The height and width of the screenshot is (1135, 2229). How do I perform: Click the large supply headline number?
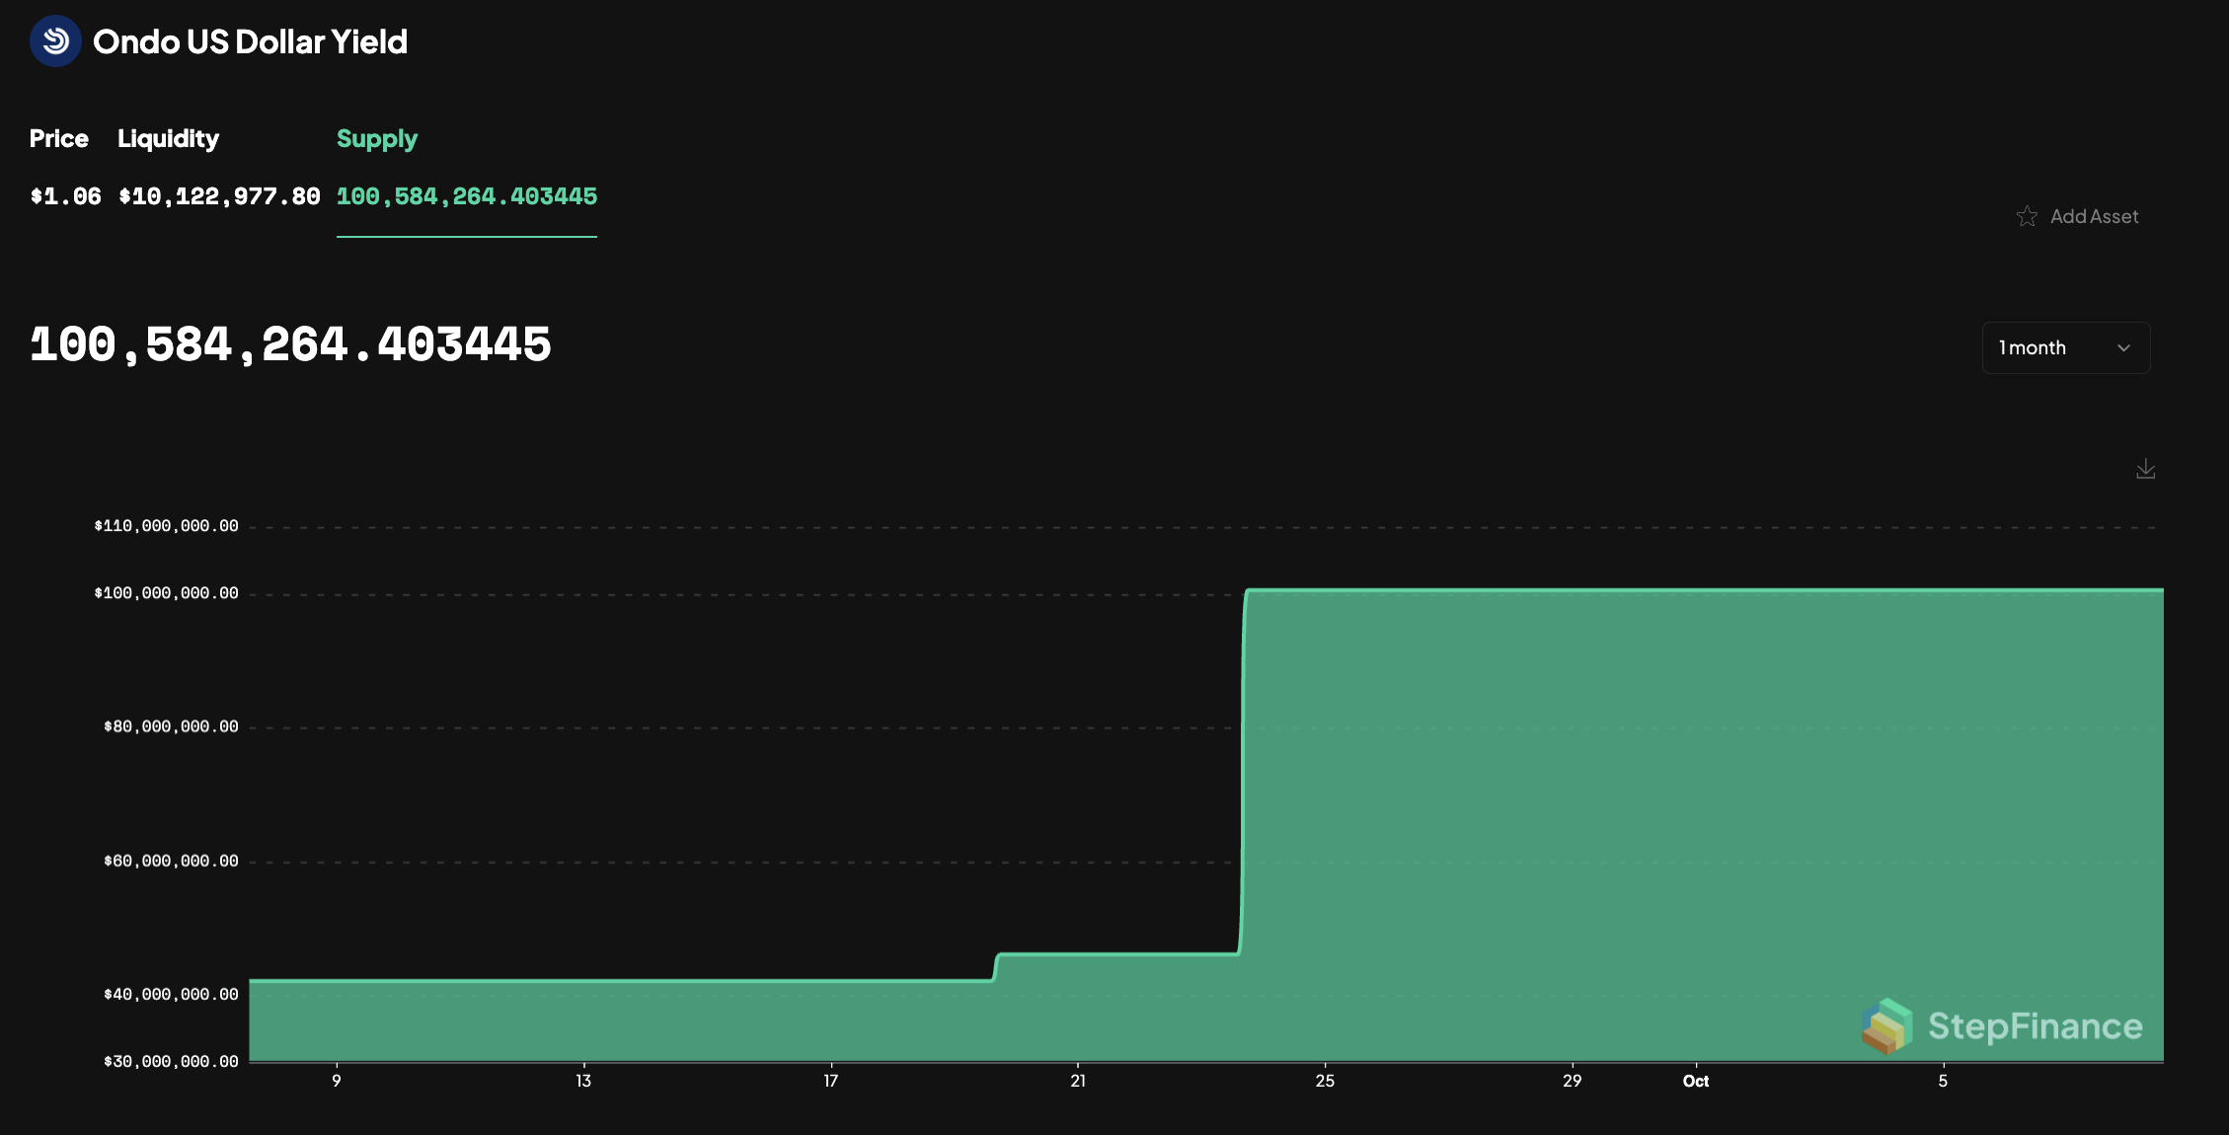pyautogui.click(x=290, y=345)
